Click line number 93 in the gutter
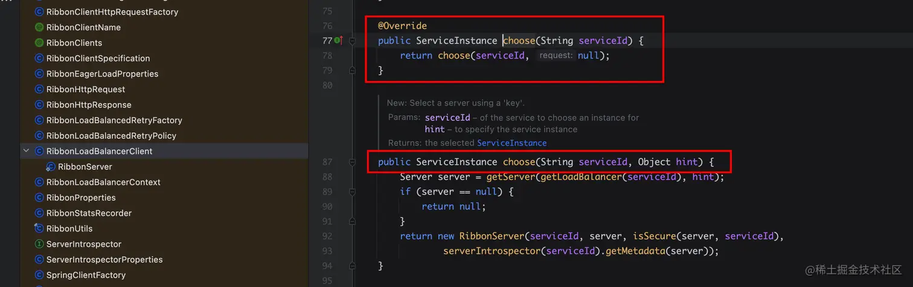Viewport: 913px width, 287px height. coord(328,251)
